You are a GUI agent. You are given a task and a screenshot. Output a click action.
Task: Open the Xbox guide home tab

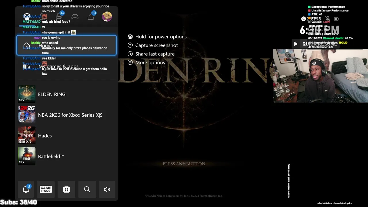[27, 17]
